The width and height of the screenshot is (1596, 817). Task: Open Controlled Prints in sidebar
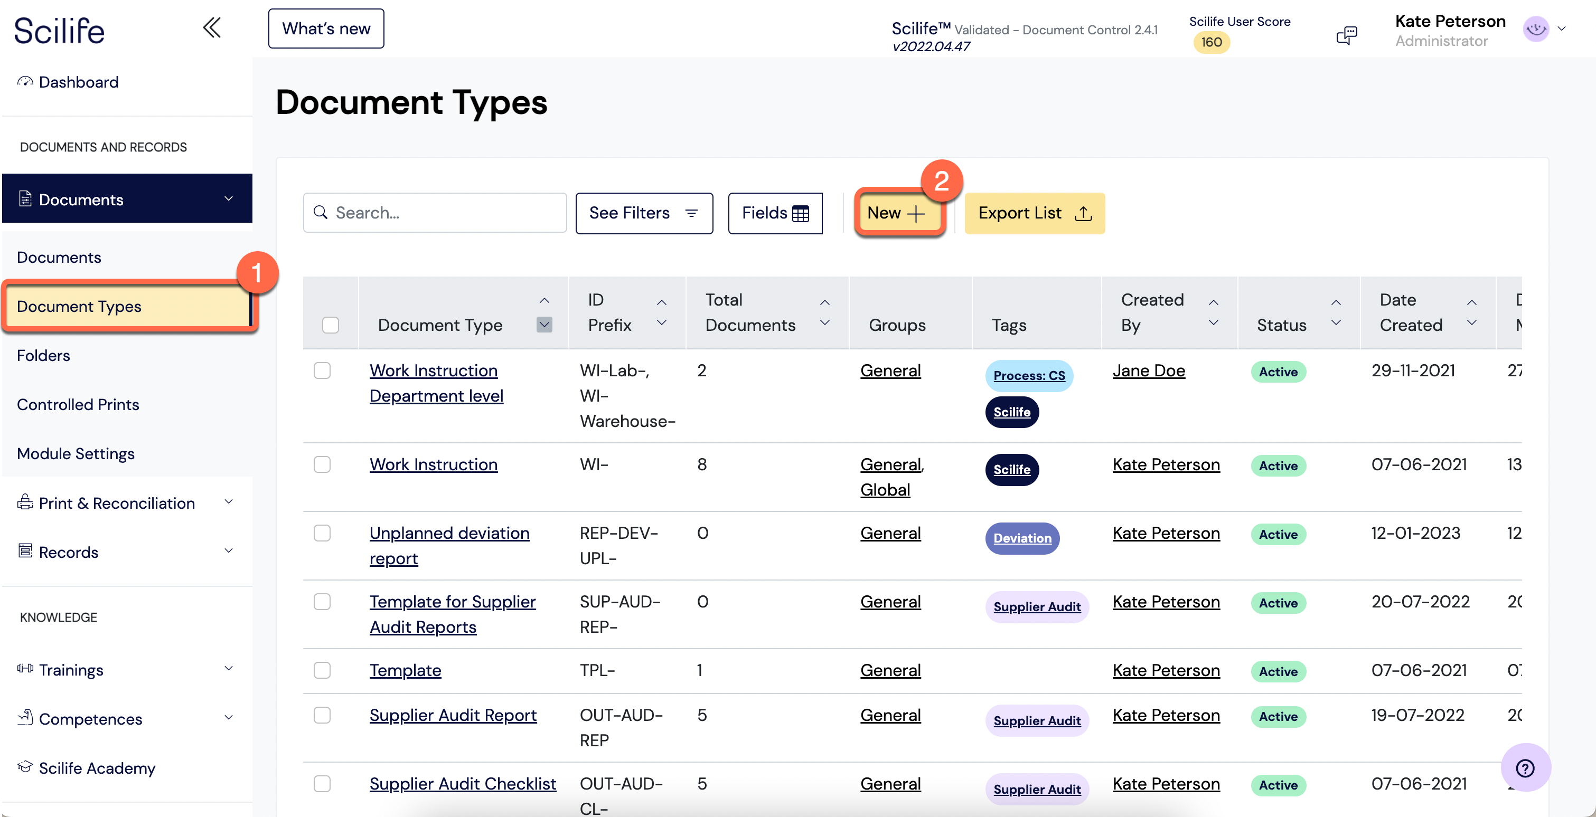78,404
